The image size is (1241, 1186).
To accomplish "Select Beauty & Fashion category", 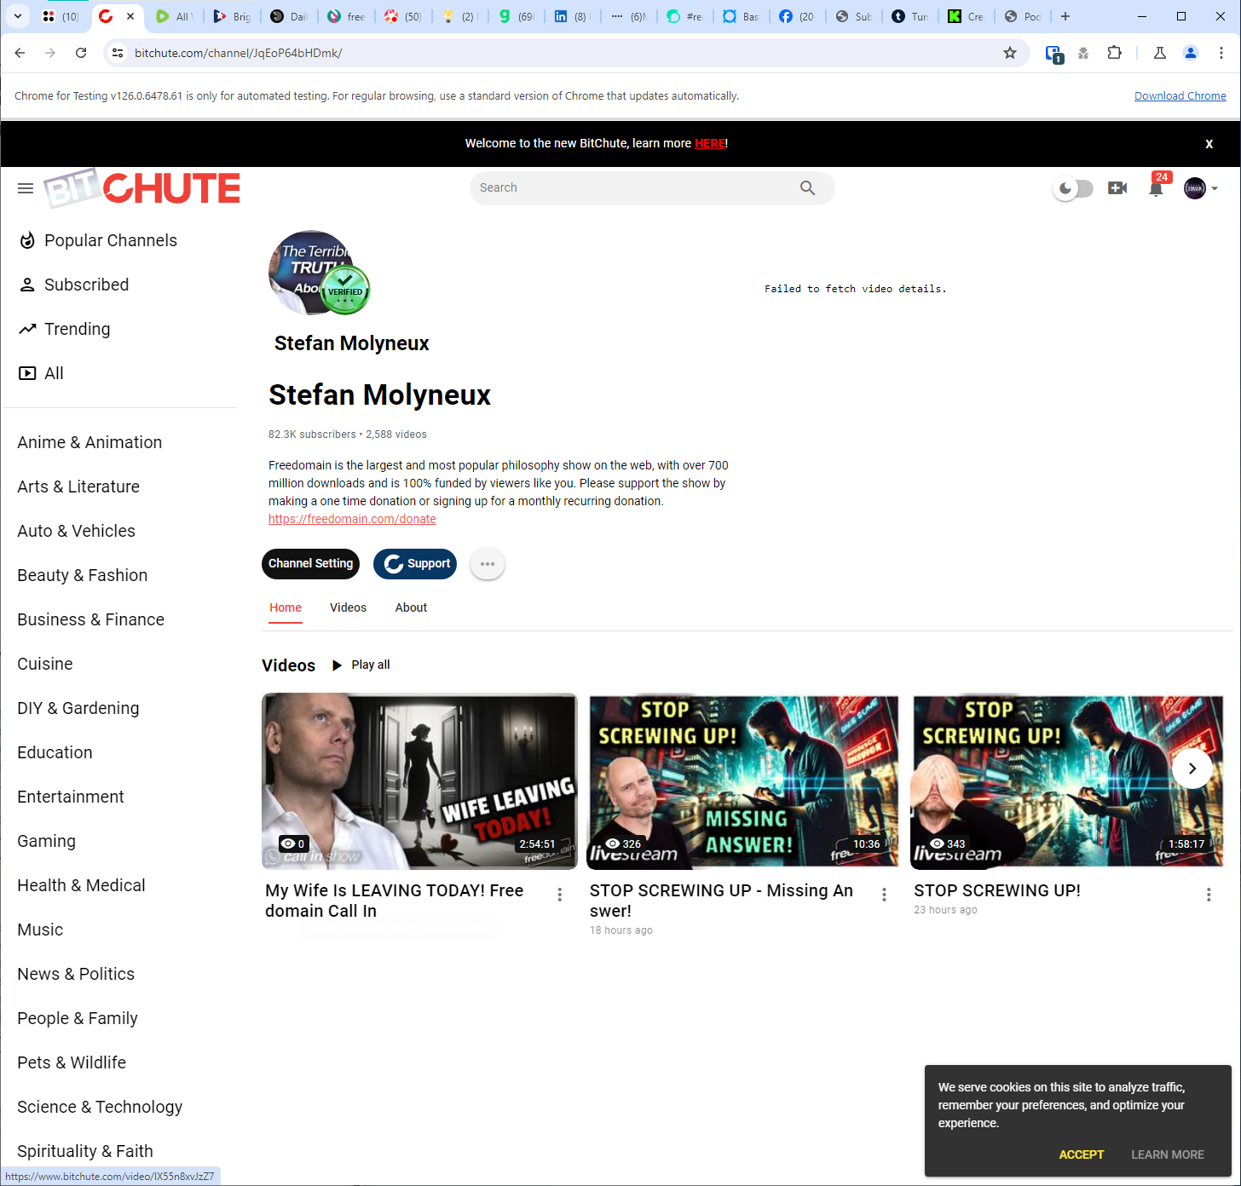I will click(x=82, y=576).
